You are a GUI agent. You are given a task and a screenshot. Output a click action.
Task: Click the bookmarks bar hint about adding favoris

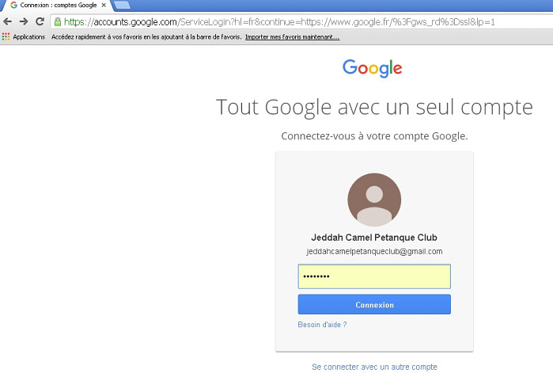click(x=146, y=36)
